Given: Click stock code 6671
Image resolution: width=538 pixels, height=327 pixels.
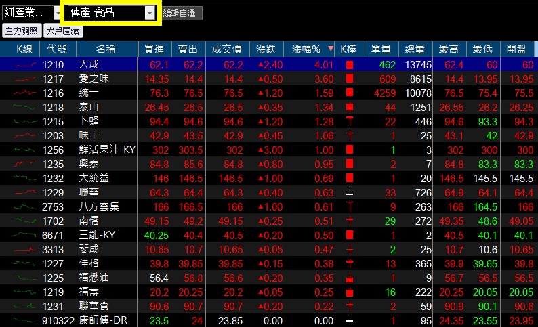Looking at the screenshot, I should click(x=53, y=236).
